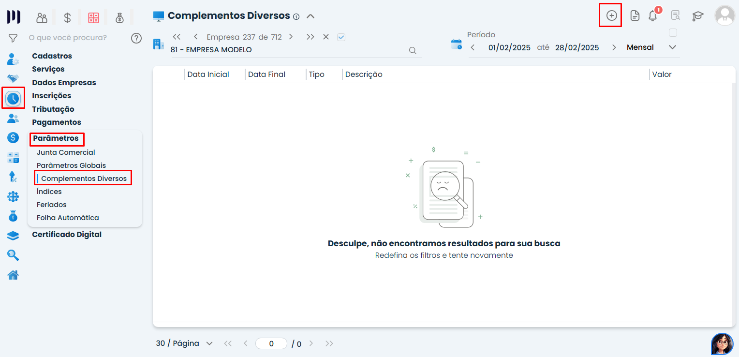The image size is (739, 357).
Task: Collapse the Complementos Diversos header chevron
Action: point(310,16)
